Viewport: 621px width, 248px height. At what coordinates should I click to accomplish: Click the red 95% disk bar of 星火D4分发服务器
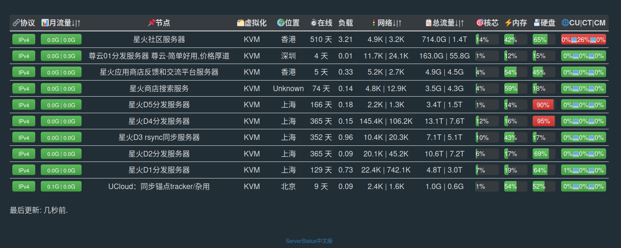544,121
